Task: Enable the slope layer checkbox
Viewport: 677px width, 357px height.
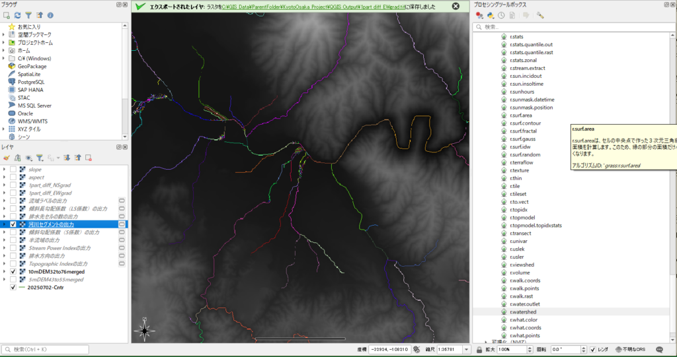Action: click(13, 170)
